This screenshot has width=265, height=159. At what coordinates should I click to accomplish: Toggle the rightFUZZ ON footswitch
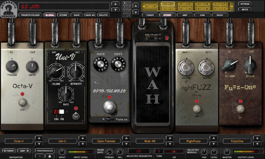(197, 109)
